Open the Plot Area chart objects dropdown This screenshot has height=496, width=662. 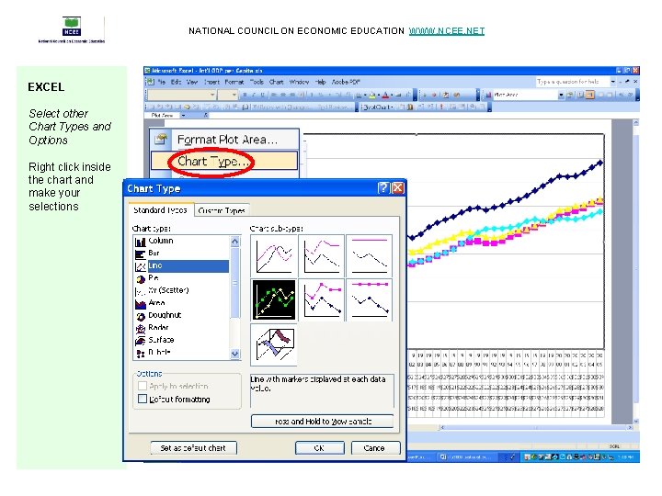(x=561, y=95)
